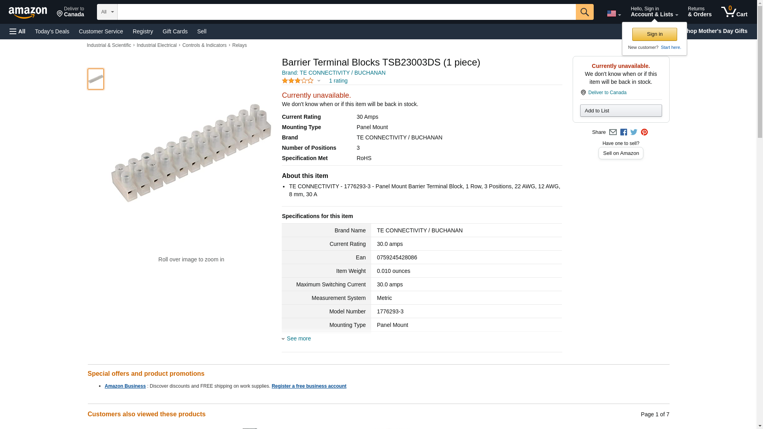
Task: Expand See more specifications
Action: 298,338
